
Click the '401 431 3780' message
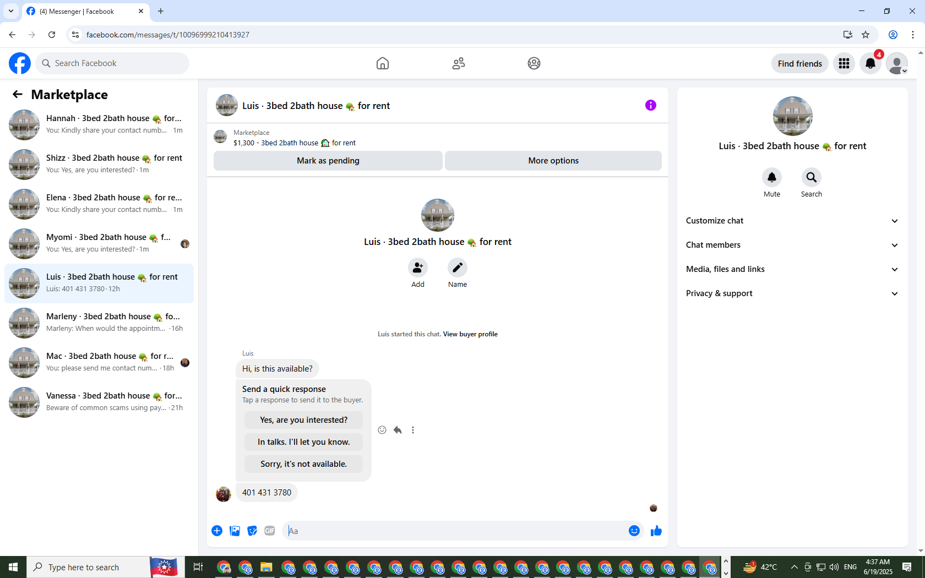tap(267, 493)
